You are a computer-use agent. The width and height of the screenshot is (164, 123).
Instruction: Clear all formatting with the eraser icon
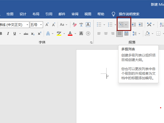pos(75,25)
